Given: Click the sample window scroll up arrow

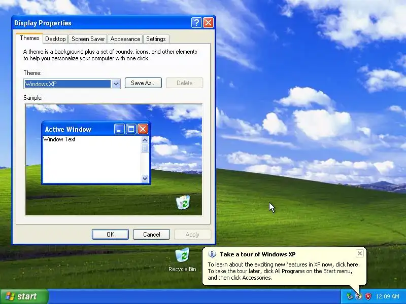Looking at the screenshot, I should click(145, 140).
